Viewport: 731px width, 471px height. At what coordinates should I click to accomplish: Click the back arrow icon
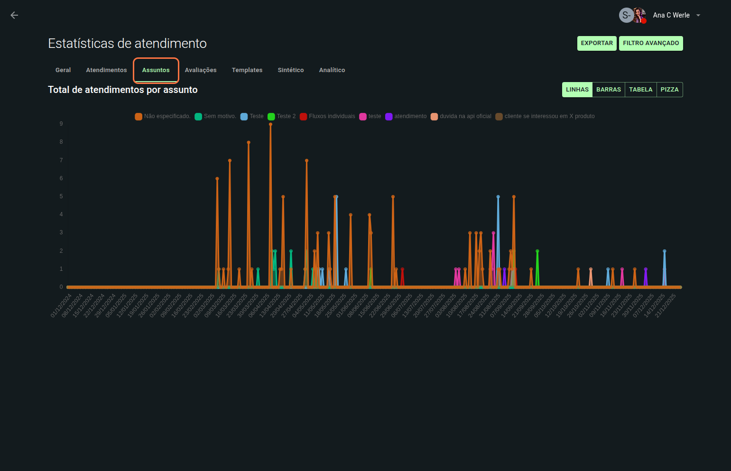14,15
